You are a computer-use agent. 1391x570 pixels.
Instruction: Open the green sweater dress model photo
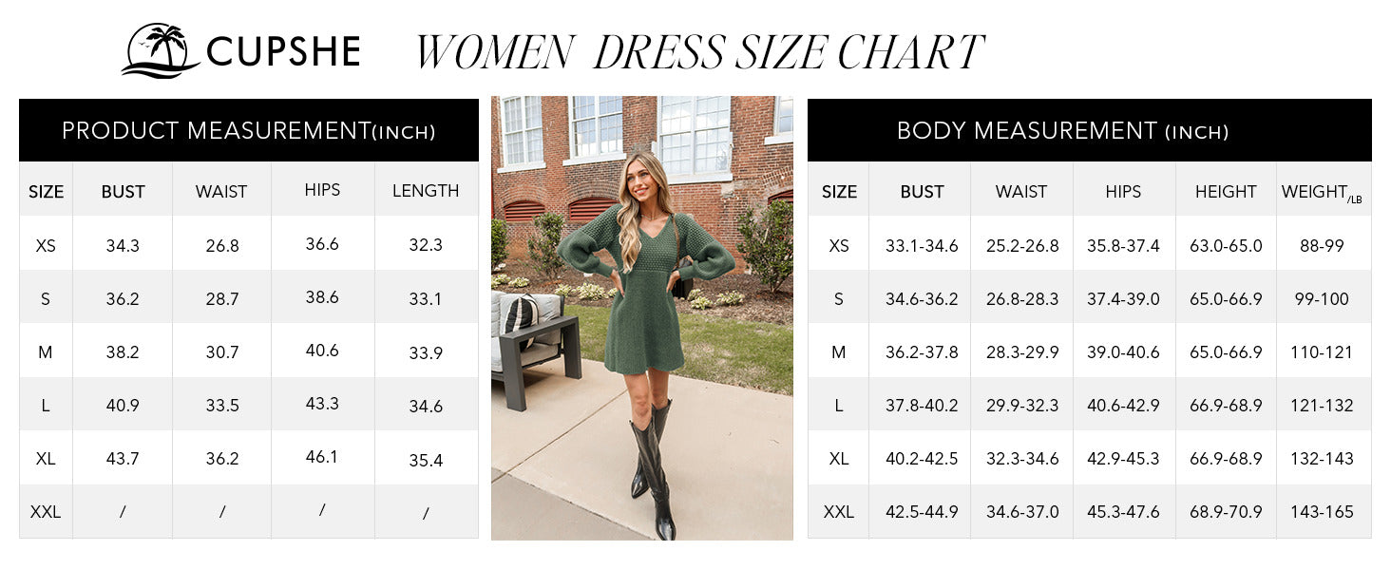click(x=641, y=317)
